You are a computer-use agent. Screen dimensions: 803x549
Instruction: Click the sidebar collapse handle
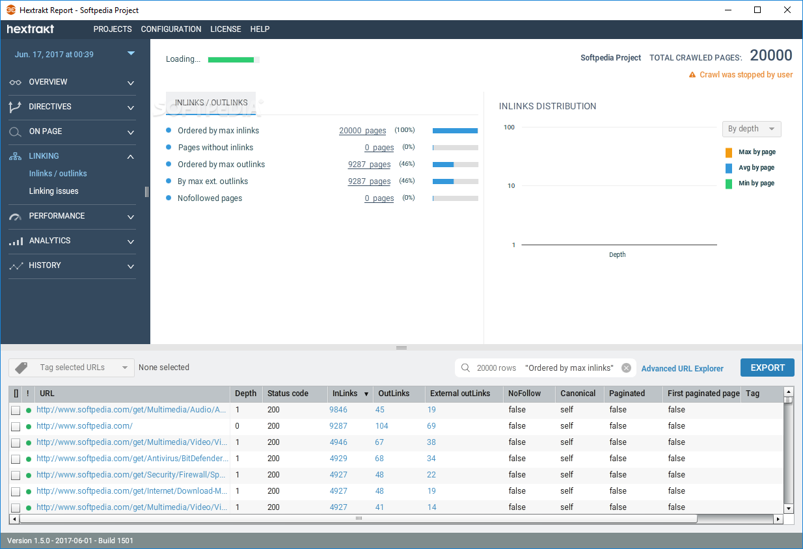click(146, 192)
